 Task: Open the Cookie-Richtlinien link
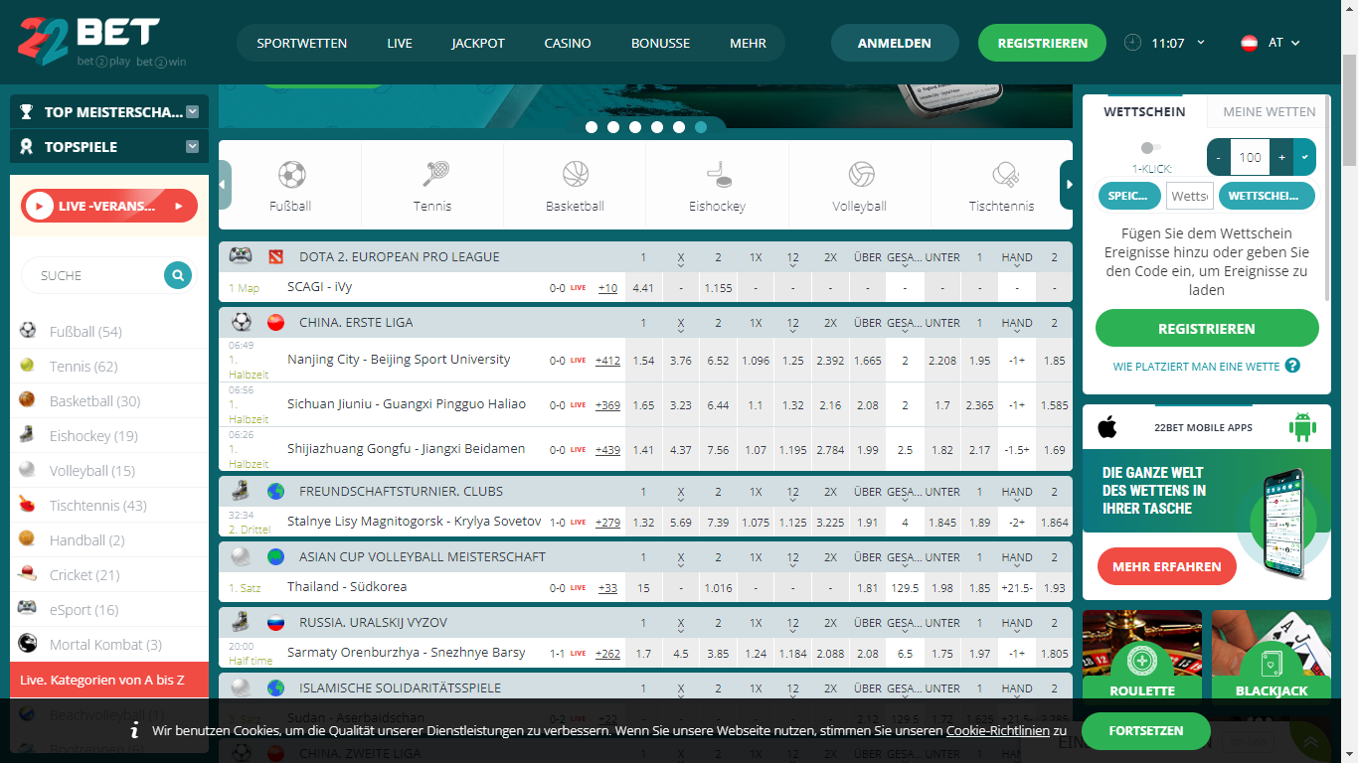[x=997, y=730]
